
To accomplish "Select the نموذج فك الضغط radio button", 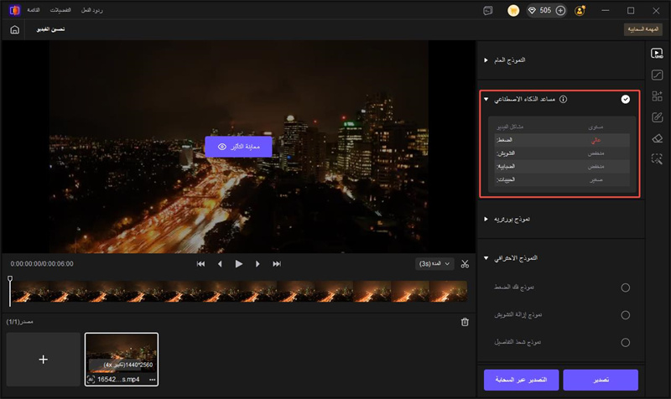I will 625,288.
